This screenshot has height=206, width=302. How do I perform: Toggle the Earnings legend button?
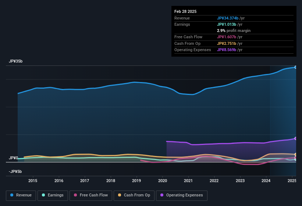(53, 195)
